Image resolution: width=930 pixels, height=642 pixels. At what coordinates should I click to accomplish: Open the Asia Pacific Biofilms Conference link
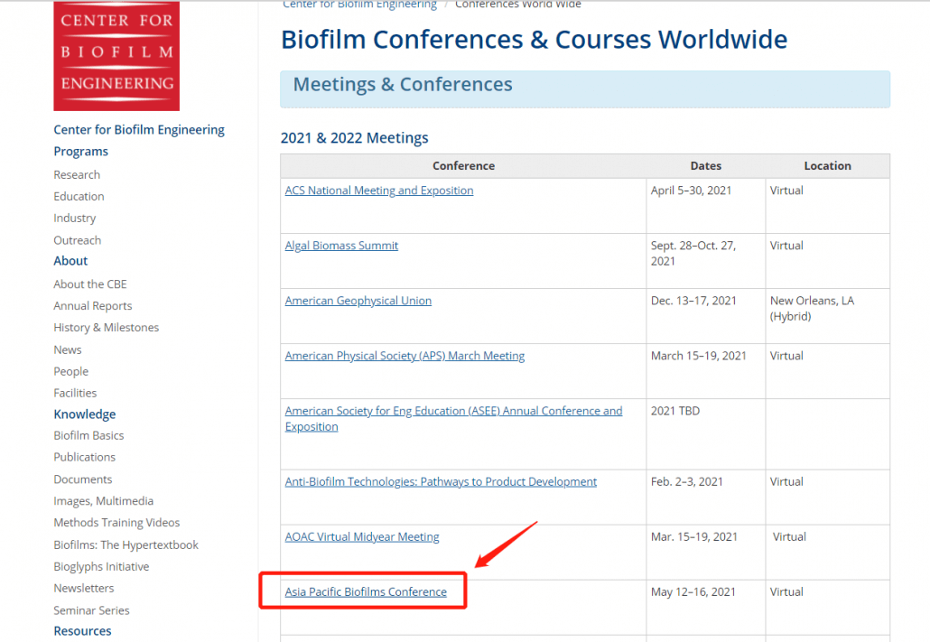point(366,592)
